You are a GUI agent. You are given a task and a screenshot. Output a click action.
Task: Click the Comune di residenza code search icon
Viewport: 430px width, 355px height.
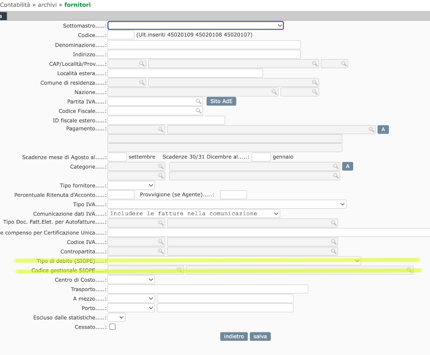tap(142, 83)
